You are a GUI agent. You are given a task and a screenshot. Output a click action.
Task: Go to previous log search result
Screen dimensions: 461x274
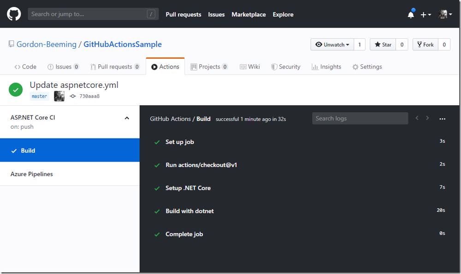[417, 118]
